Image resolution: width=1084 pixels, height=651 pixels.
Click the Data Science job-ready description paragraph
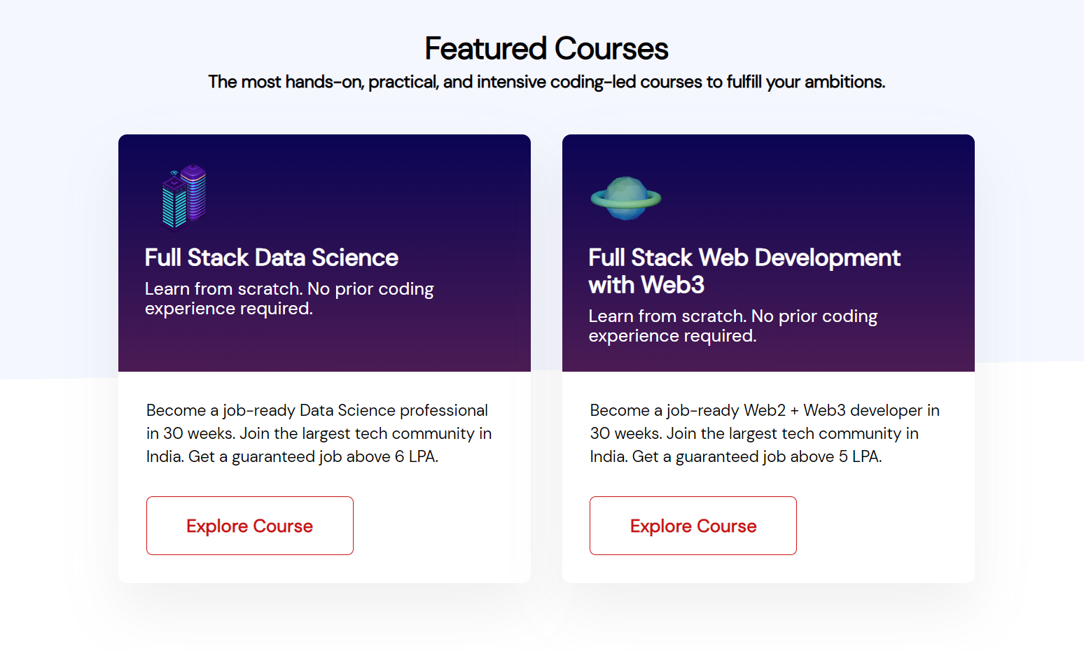(319, 433)
